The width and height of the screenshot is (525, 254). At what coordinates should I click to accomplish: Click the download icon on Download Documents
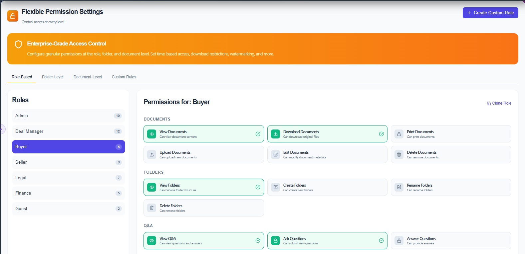[275, 134]
